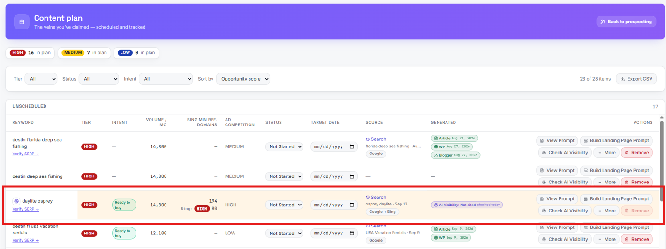Viewport: 666px width, 249px height.
Task: Open the Sort by Opportunity score dropdown
Action: [x=243, y=79]
